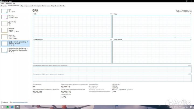Expand the 3D graph engine dropdown
194x109 pixels.
click(34, 14)
